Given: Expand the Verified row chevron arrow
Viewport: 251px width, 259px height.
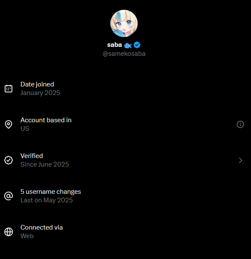Looking at the screenshot, I should coord(240,160).
